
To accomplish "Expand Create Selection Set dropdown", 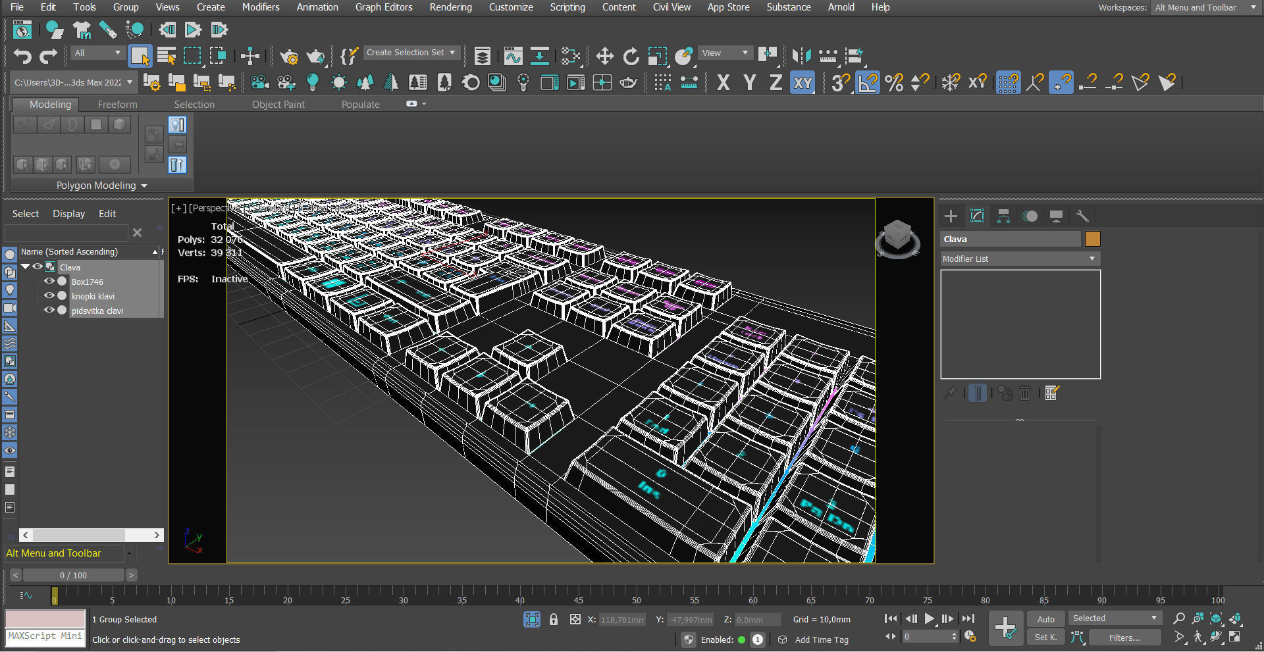I will [452, 53].
